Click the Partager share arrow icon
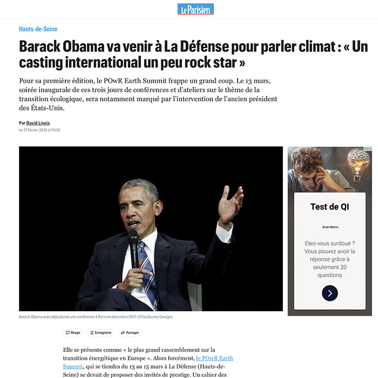This screenshot has width=378, height=378. click(123, 333)
